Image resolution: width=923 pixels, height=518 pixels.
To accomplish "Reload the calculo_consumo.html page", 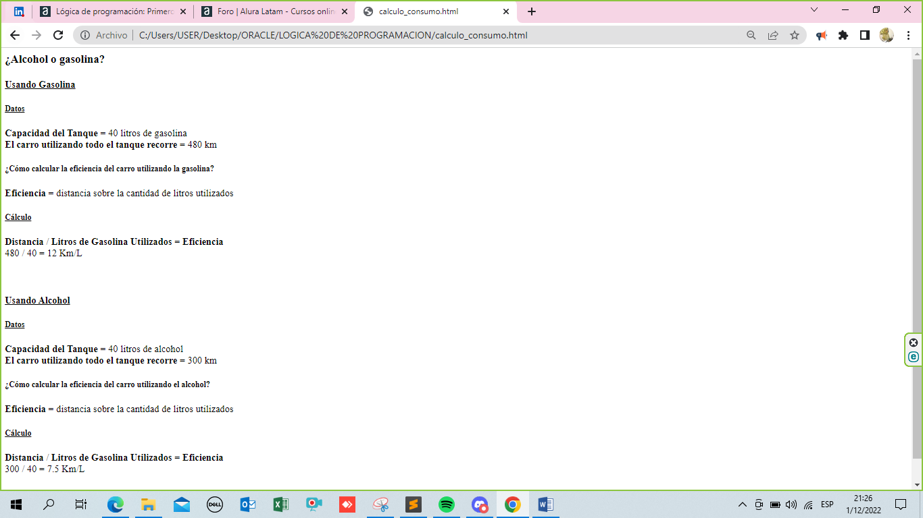I will coord(58,35).
